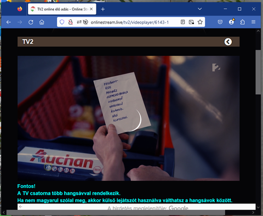Screen dimensions: 263x216
Task: Open the extensions puzzle icon
Action: (x=242, y=22)
